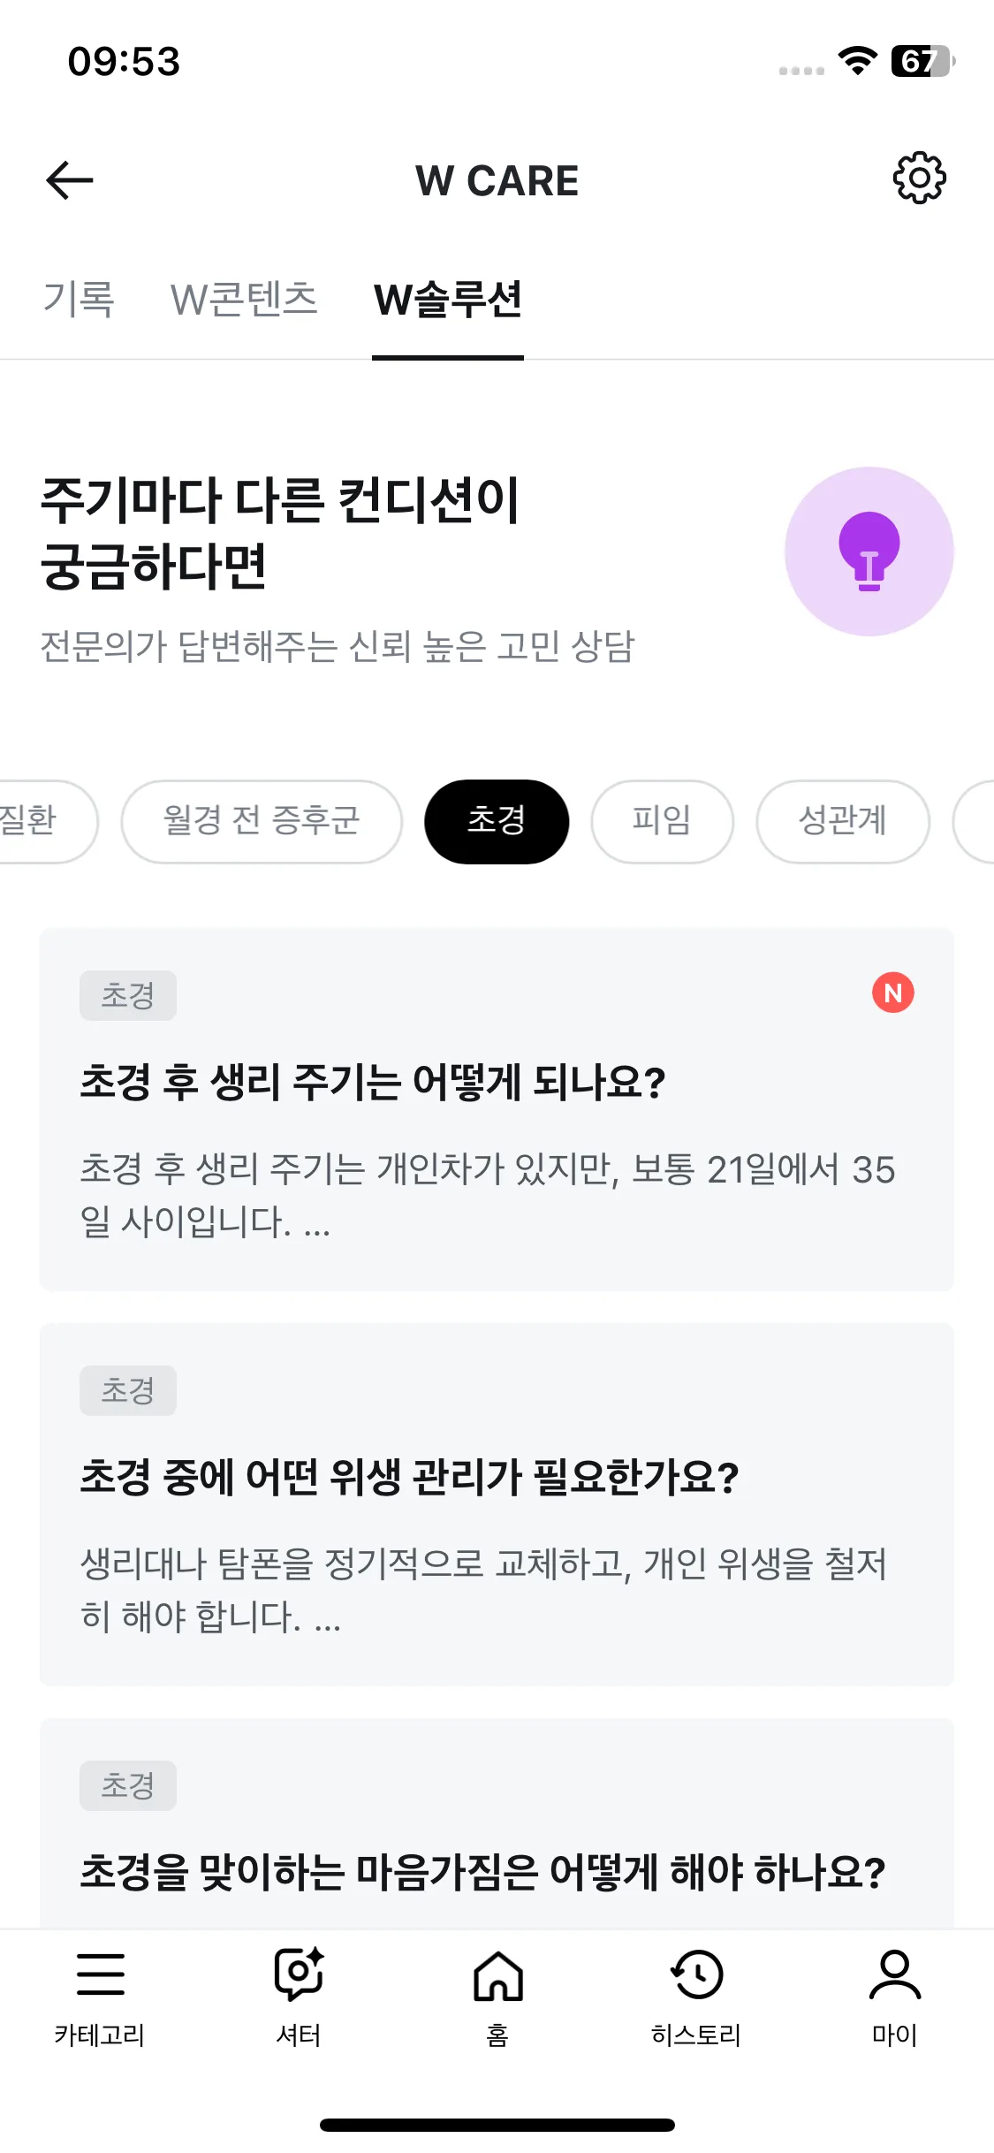This screenshot has width=994, height=2153.
Task: Select the 월경 전 증후군 filter chip
Action: [262, 821]
